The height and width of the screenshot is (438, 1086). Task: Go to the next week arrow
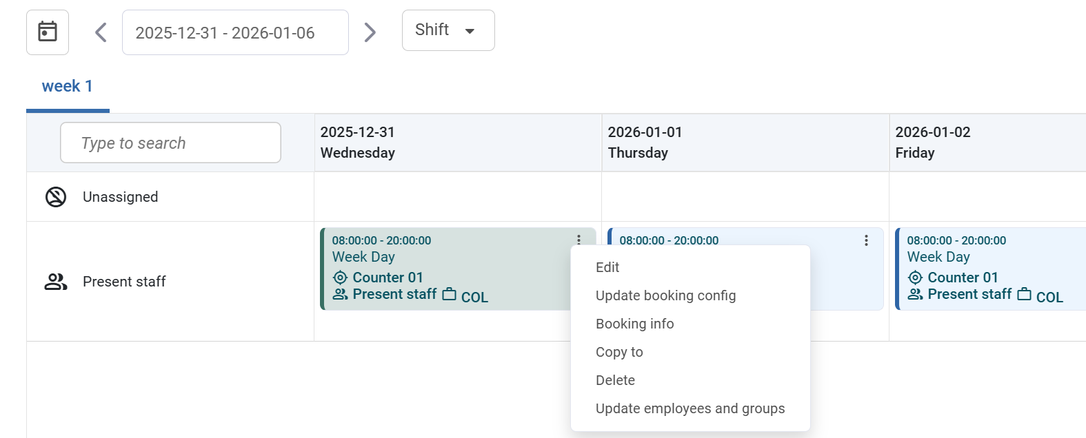coord(370,32)
